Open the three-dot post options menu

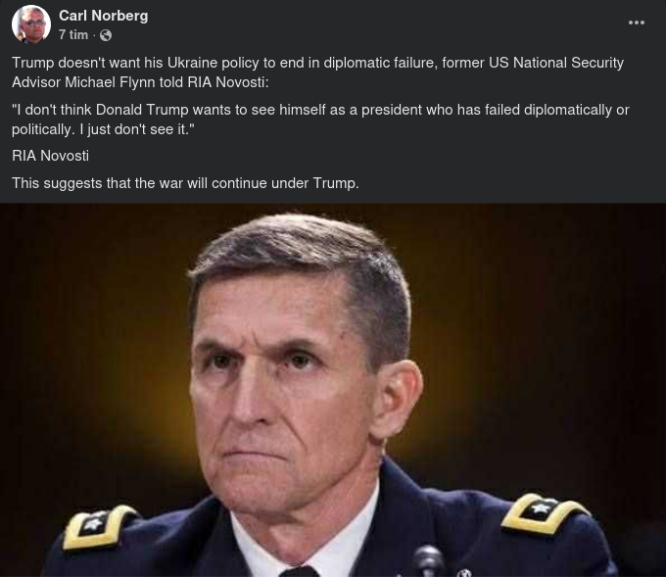[x=637, y=23]
